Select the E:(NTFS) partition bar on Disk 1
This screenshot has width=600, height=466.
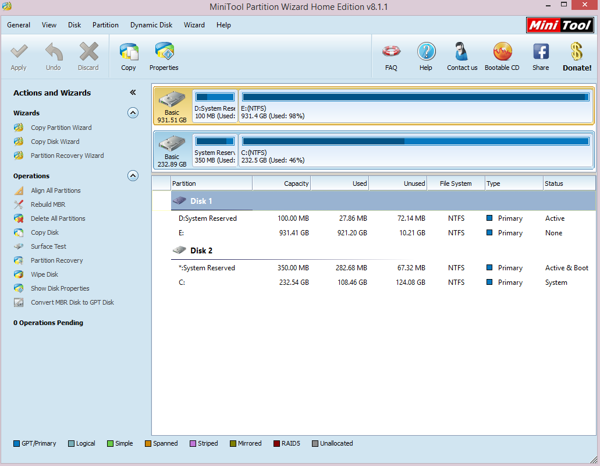pyautogui.click(x=416, y=105)
